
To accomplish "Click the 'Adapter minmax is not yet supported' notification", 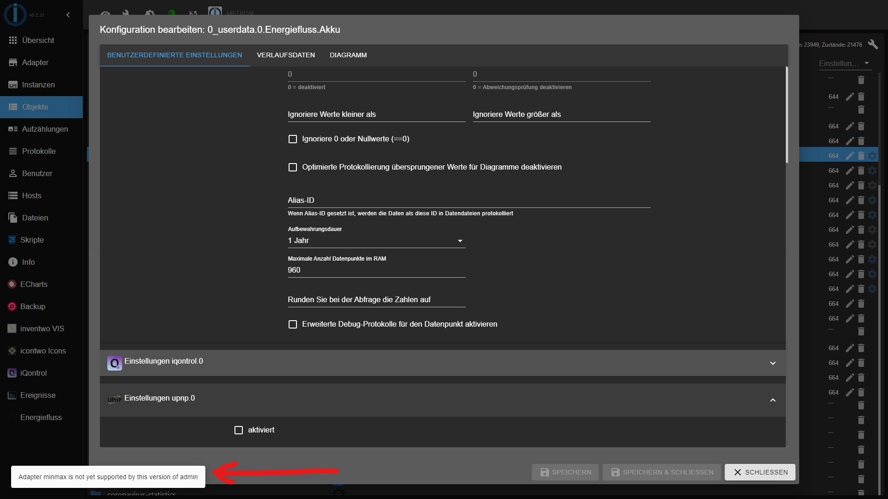I will (108, 477).
